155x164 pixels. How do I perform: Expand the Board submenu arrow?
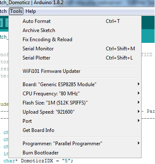138,84
